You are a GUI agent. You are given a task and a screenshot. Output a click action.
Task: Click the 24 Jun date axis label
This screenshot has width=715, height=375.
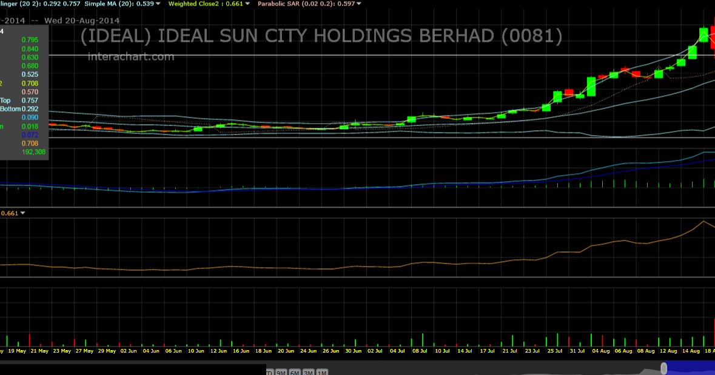tap(308, 351)
